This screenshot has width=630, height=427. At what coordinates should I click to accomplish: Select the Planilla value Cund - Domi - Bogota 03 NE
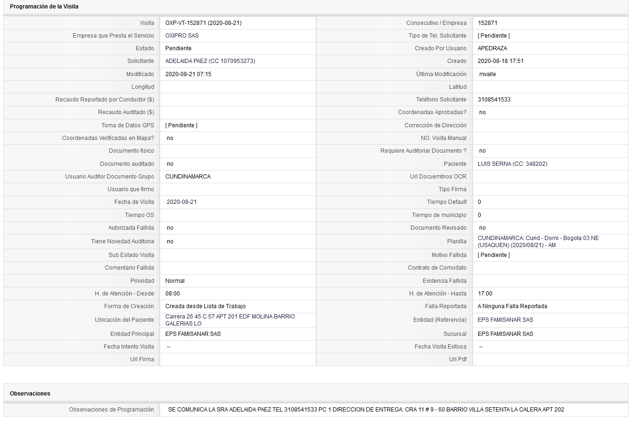(x=538, y=241)
